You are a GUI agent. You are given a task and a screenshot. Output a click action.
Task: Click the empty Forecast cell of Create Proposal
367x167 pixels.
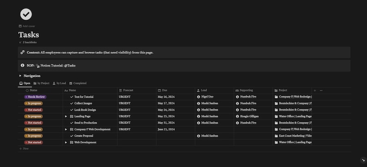[x=137, y=136]
